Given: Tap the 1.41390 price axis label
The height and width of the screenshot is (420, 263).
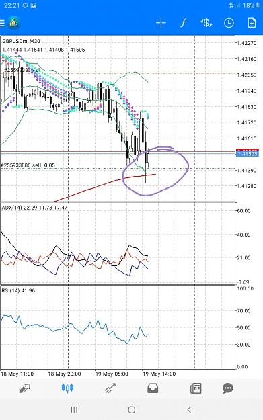Looking at the screenshot, I should coord(247,171).
